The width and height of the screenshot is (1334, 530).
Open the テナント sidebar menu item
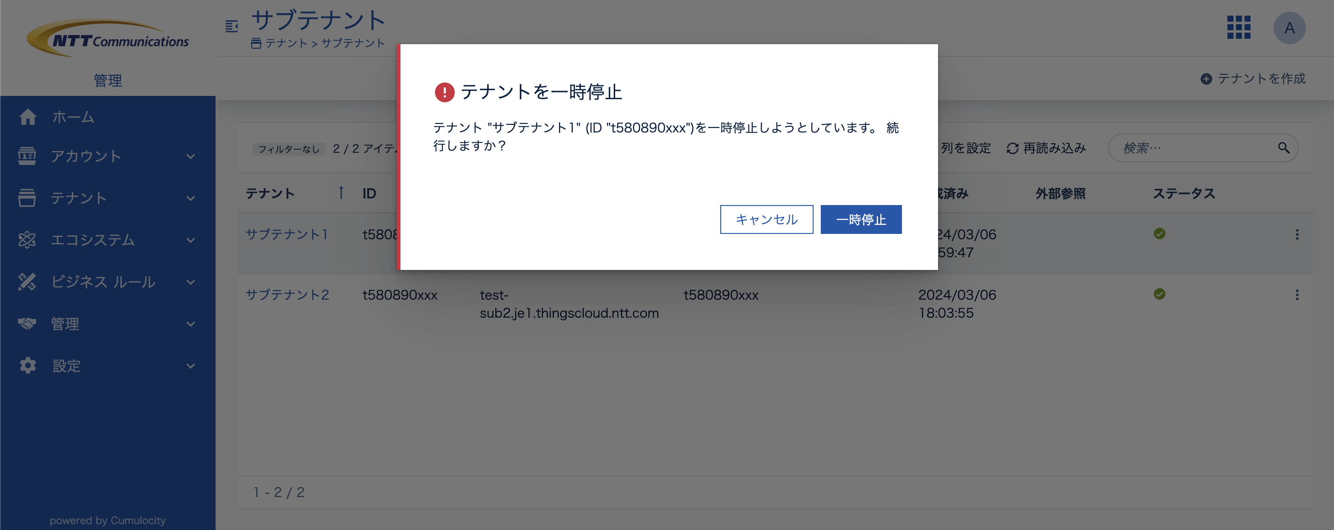[108, 198]
